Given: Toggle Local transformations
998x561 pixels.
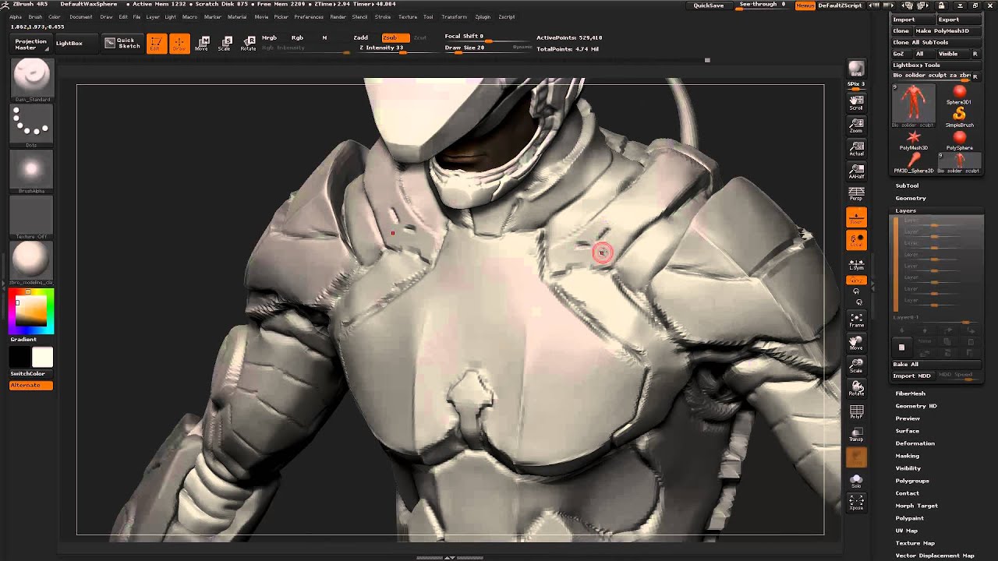Looking at the screenshot, I should (x=856, y=240).
